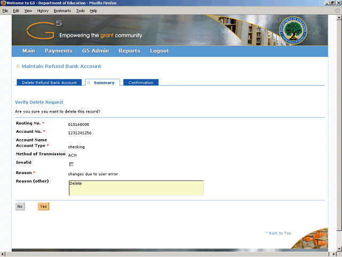The height and width of the screenshot is (257, 342).
Task: Open Payments navigation item
Action: [59, 51]
